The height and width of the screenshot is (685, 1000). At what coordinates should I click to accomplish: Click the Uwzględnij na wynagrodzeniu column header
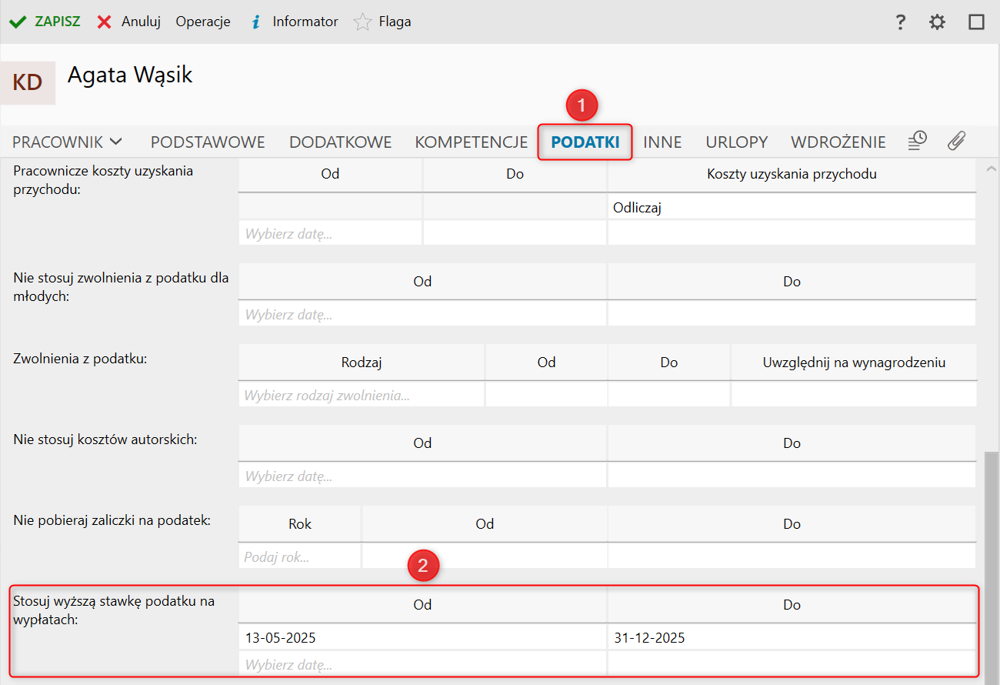point(854,362)
